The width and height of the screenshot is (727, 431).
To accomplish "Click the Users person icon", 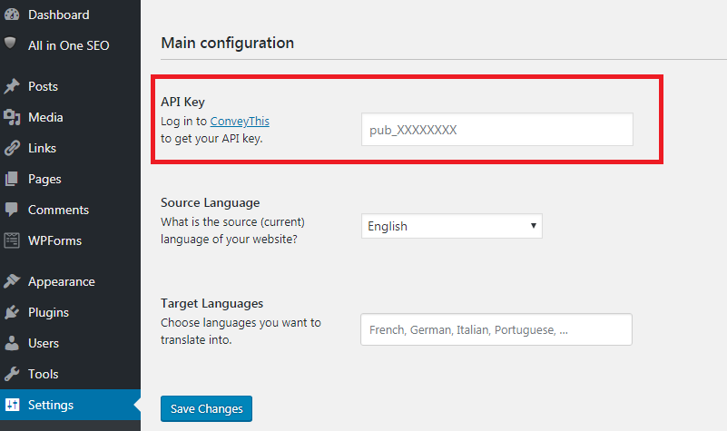I will (x=12, y=343).
